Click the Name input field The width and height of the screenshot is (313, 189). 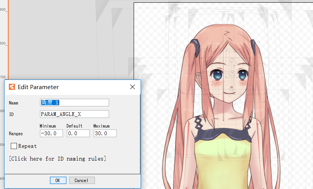pyautogui.click(x=75, y=103)
